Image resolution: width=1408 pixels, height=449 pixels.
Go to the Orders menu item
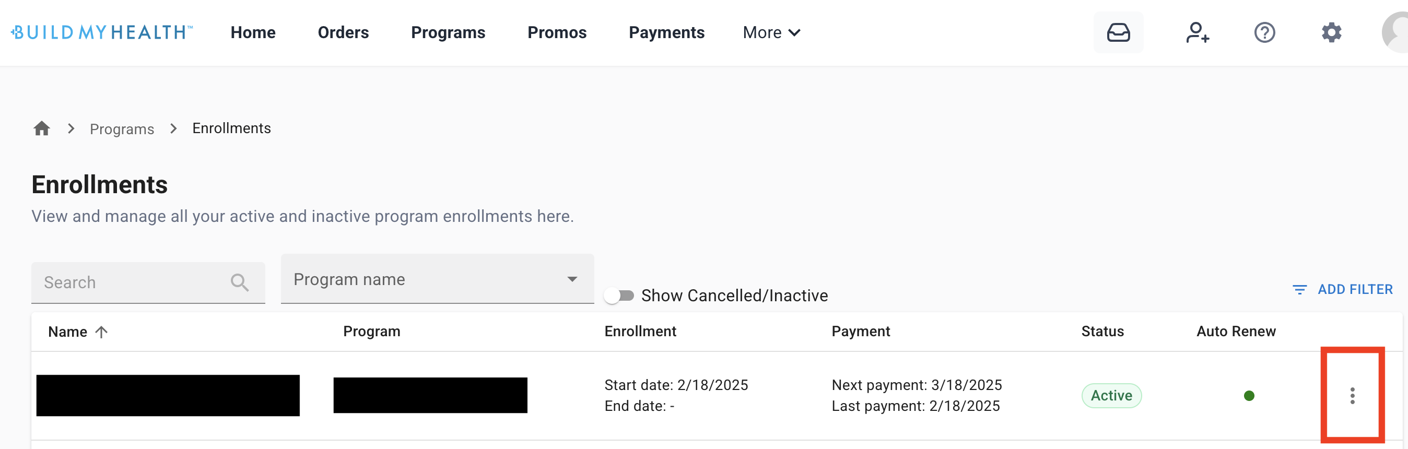[x=343, y=32]
